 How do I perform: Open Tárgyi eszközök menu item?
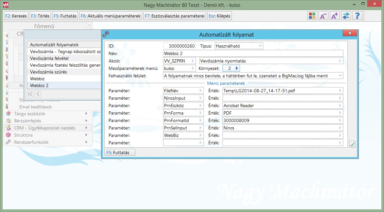point(48,114)
